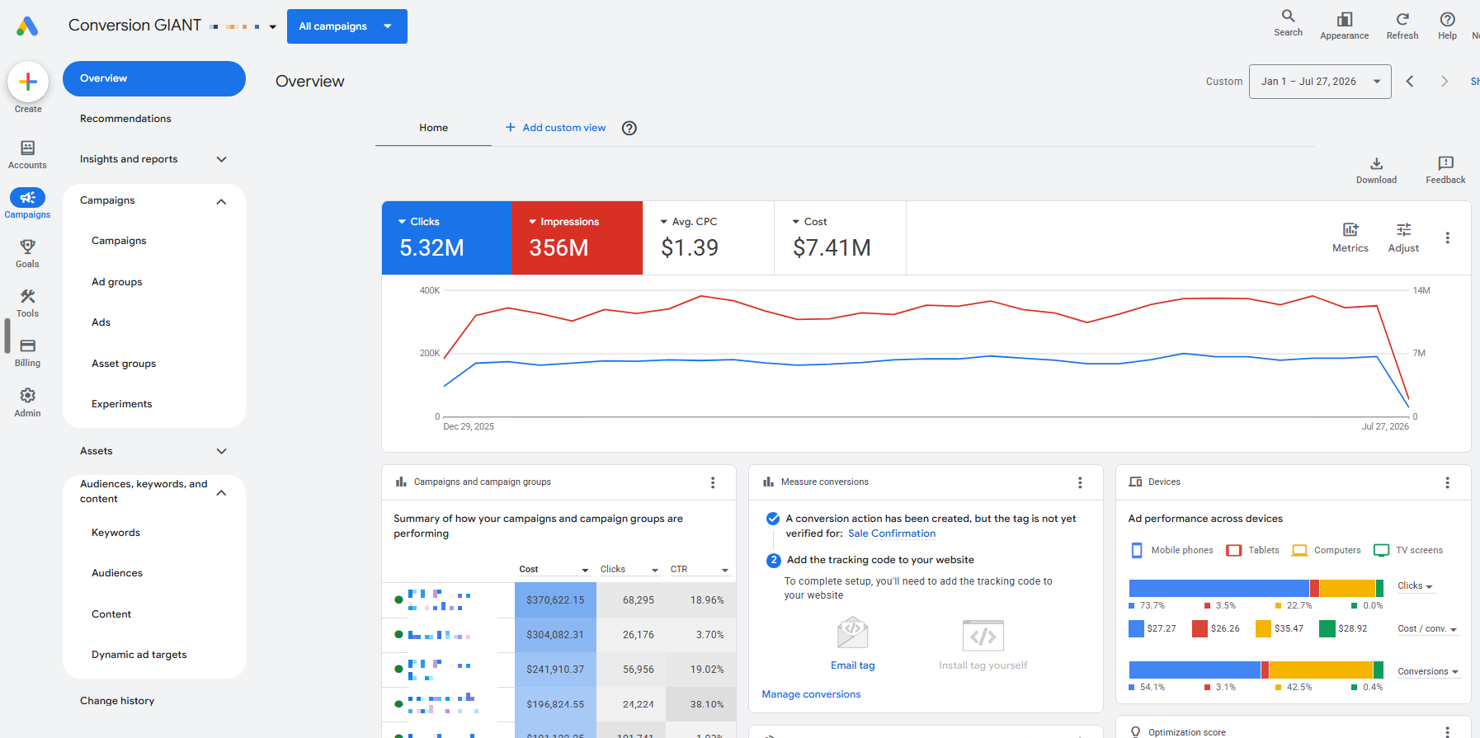Click the Refresh icon
The image size is (1480, 738).
(1402, 19)
